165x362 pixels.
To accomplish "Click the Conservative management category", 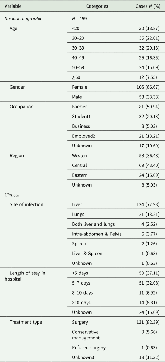I will pyautogui.click(x=86, y=334).
